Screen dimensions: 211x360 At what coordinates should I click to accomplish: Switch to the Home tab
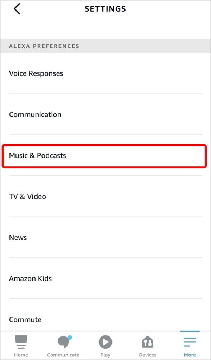21,343
